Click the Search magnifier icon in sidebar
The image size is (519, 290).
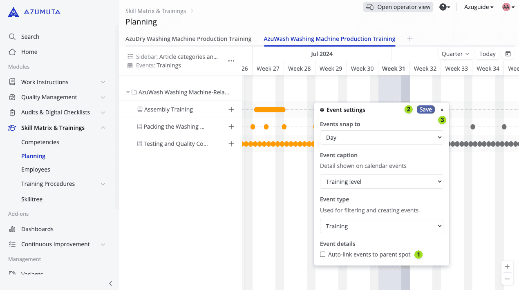pyautogui.click(x=12, y=37)
